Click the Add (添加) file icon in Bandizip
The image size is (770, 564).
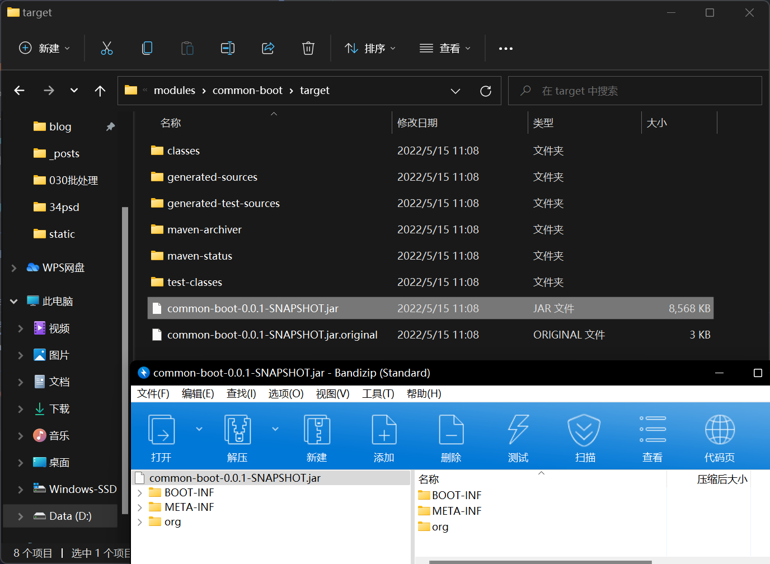click(x=384, y=430)
